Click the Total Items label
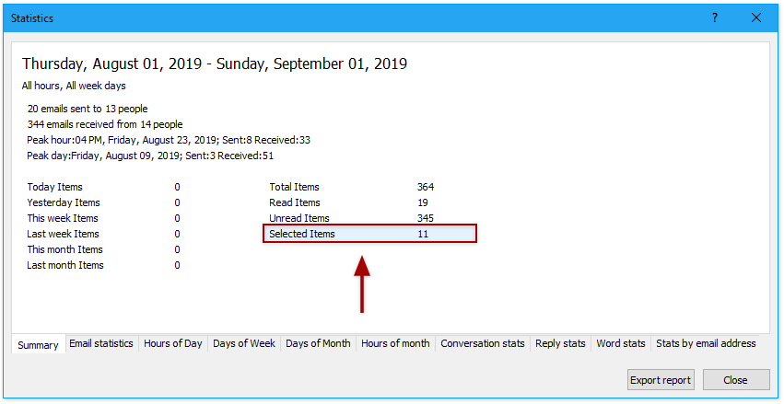This screenshot has width=784, height=404. coord(294,187)
